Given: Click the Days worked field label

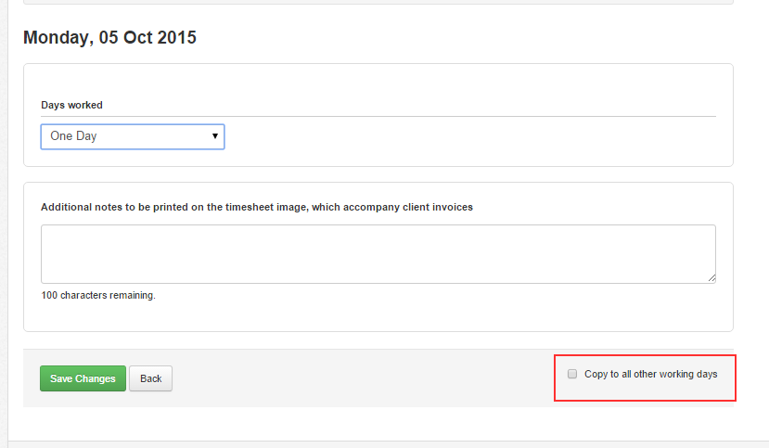Looking at the screenshot, I should [71, 105].
